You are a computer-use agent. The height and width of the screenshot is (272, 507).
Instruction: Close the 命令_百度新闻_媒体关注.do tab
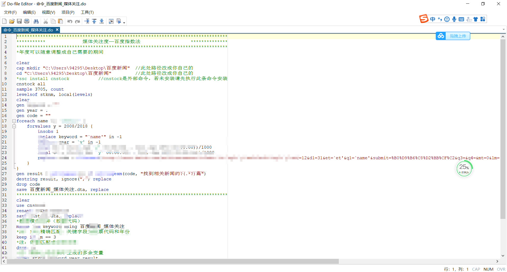click(57, 30)
